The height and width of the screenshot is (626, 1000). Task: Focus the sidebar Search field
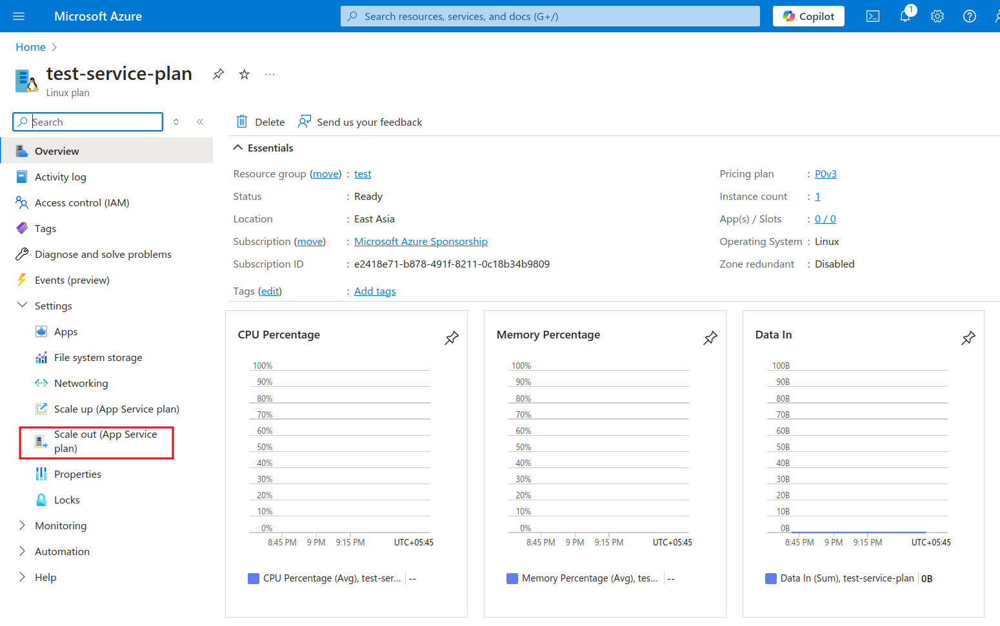point(88,122)
